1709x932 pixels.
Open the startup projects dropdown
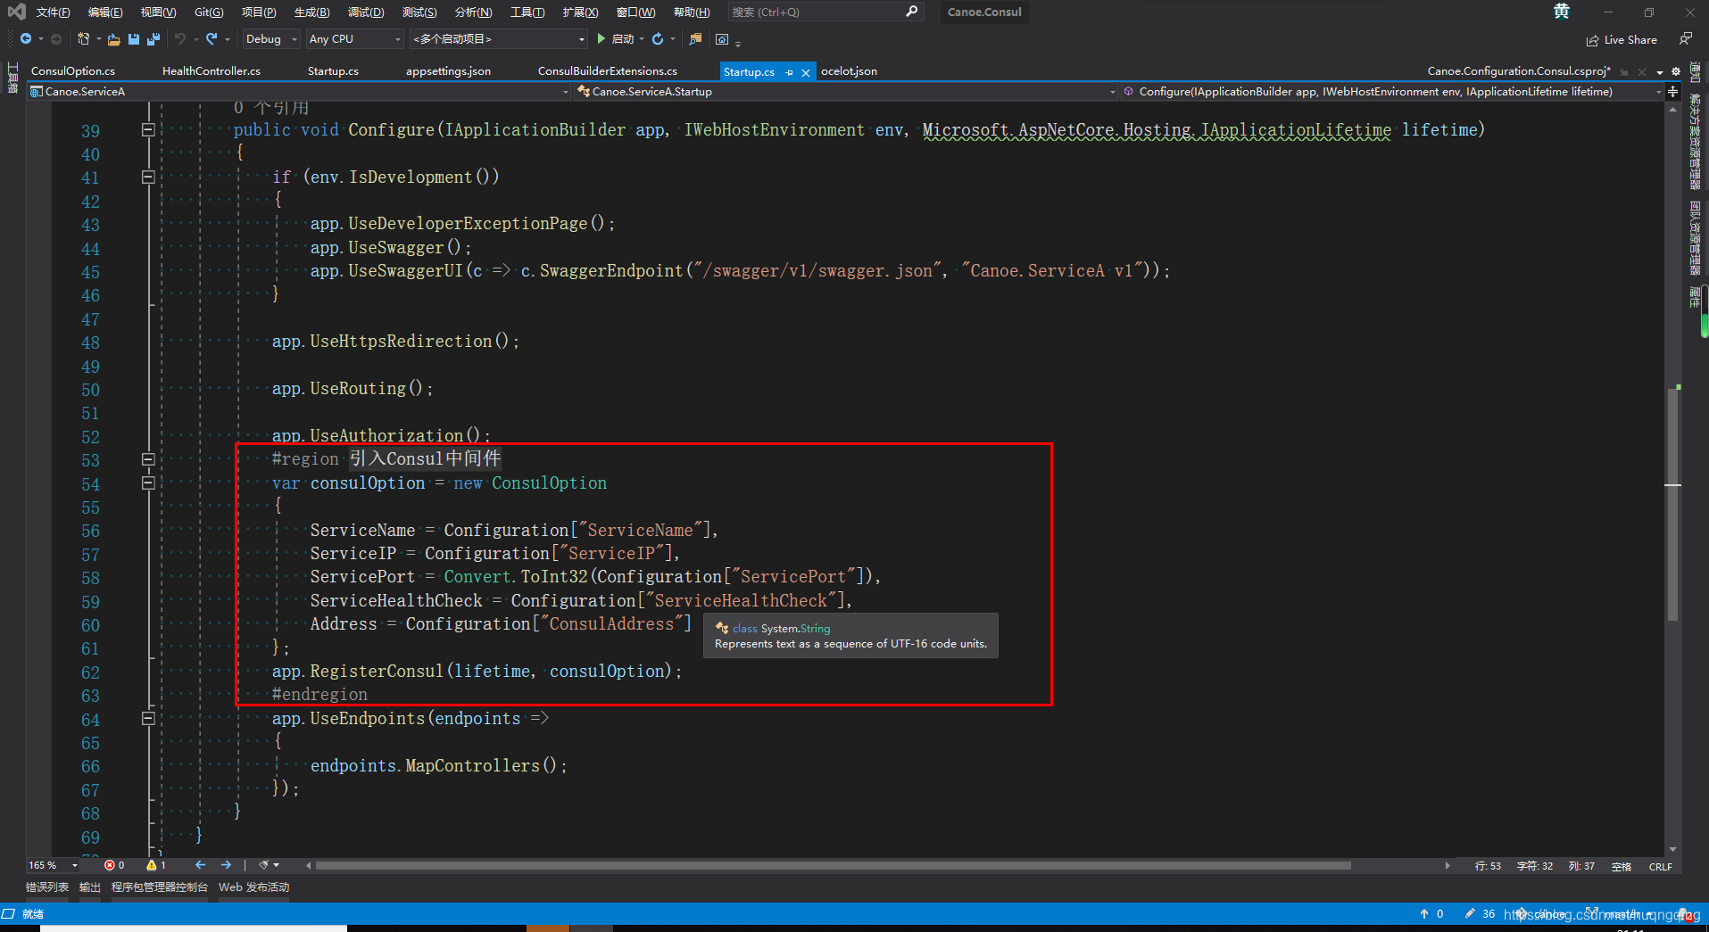498,39
